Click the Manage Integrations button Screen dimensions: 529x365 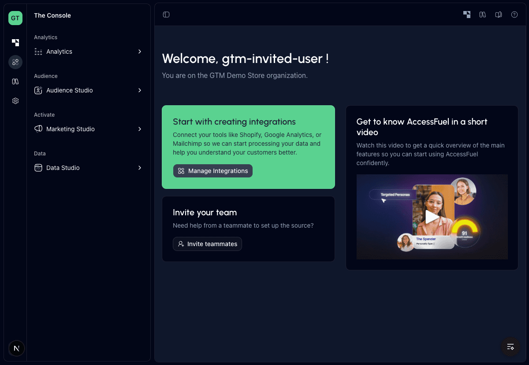point(212,171)
